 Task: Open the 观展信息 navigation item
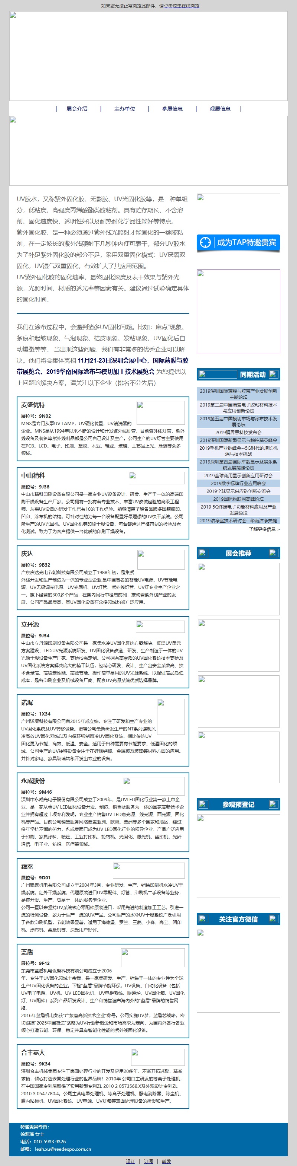click(220, 109)
